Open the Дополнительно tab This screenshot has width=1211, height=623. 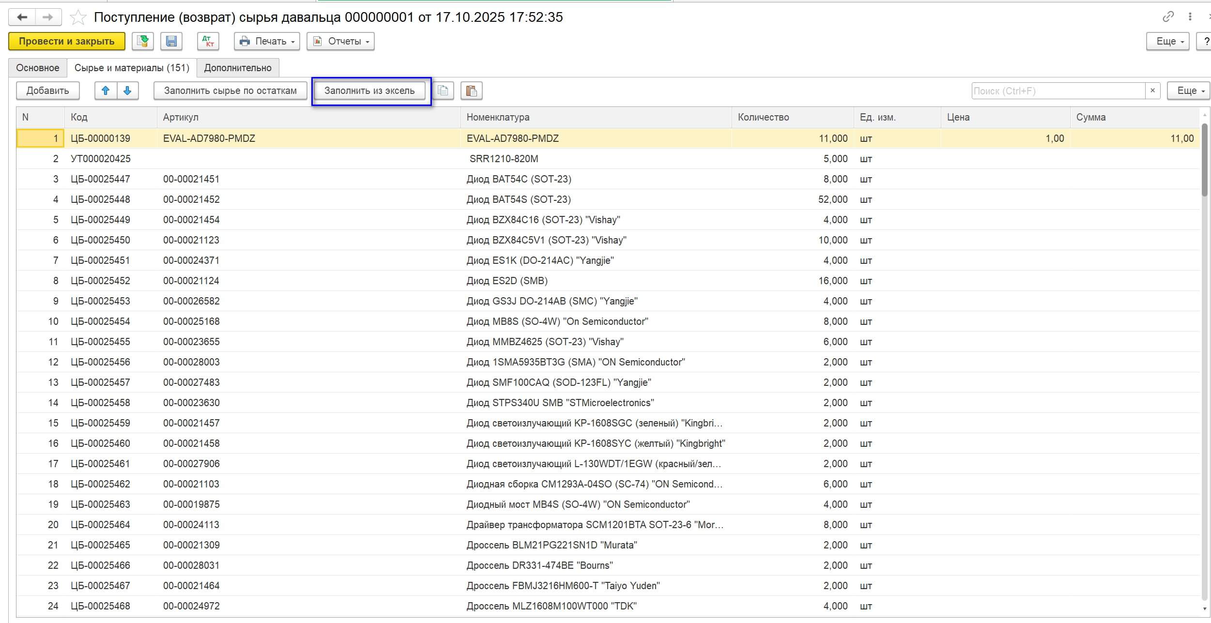tap(238, 68)
